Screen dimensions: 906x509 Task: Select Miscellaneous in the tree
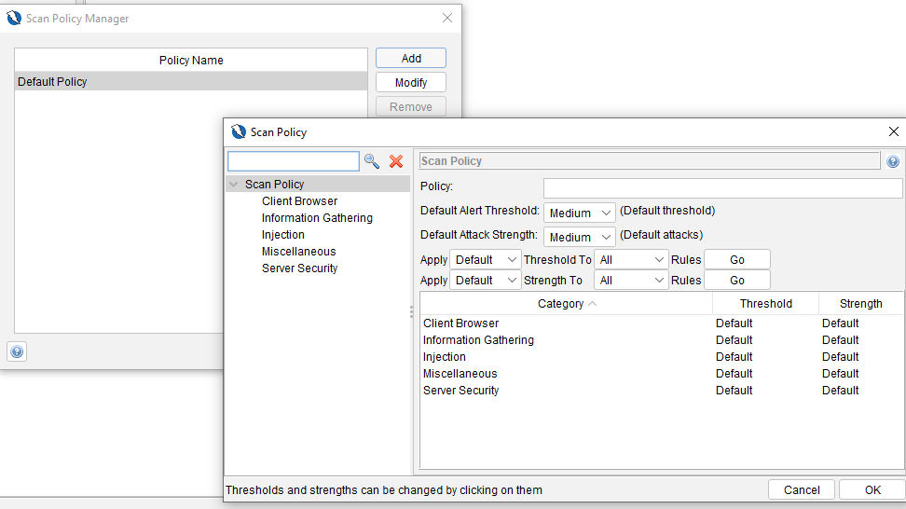(x=298, y=252)
